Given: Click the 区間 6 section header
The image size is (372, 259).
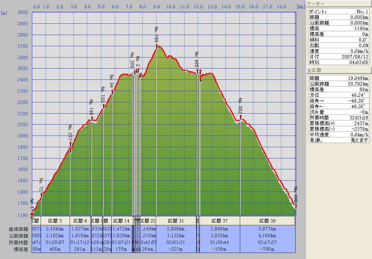Looking at the screenshot, I should pos(80,221).
